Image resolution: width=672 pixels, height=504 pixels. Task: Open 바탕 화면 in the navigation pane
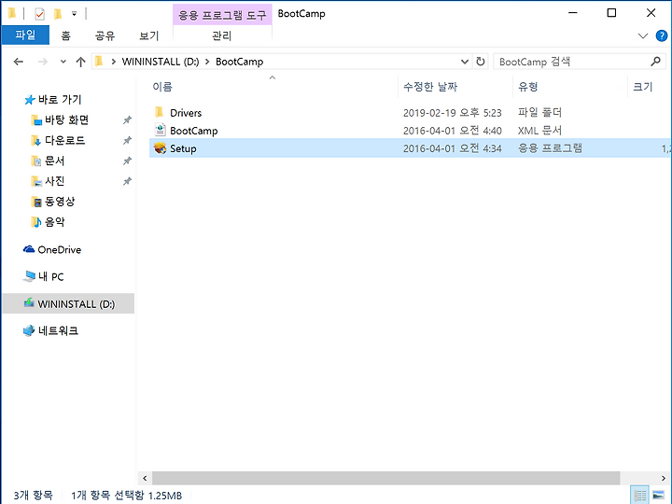coord(66,120)
